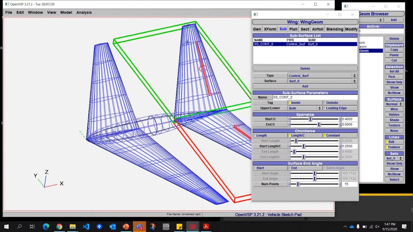Open the Model menu
Viewport: 413px width, 232px height.
tap(66, 12)
